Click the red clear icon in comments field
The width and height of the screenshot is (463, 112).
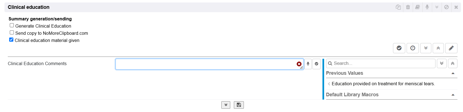(299, 64)
